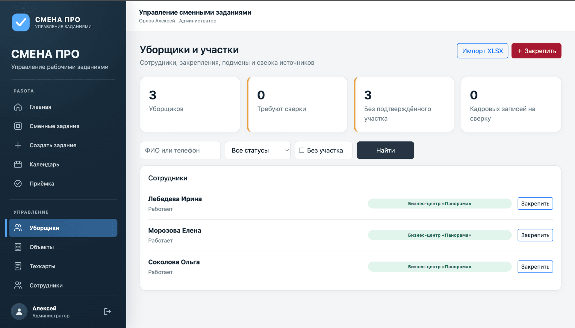575x328 pixels.
Task: Click the name Соколова Ольга
Action: [174, 262]
